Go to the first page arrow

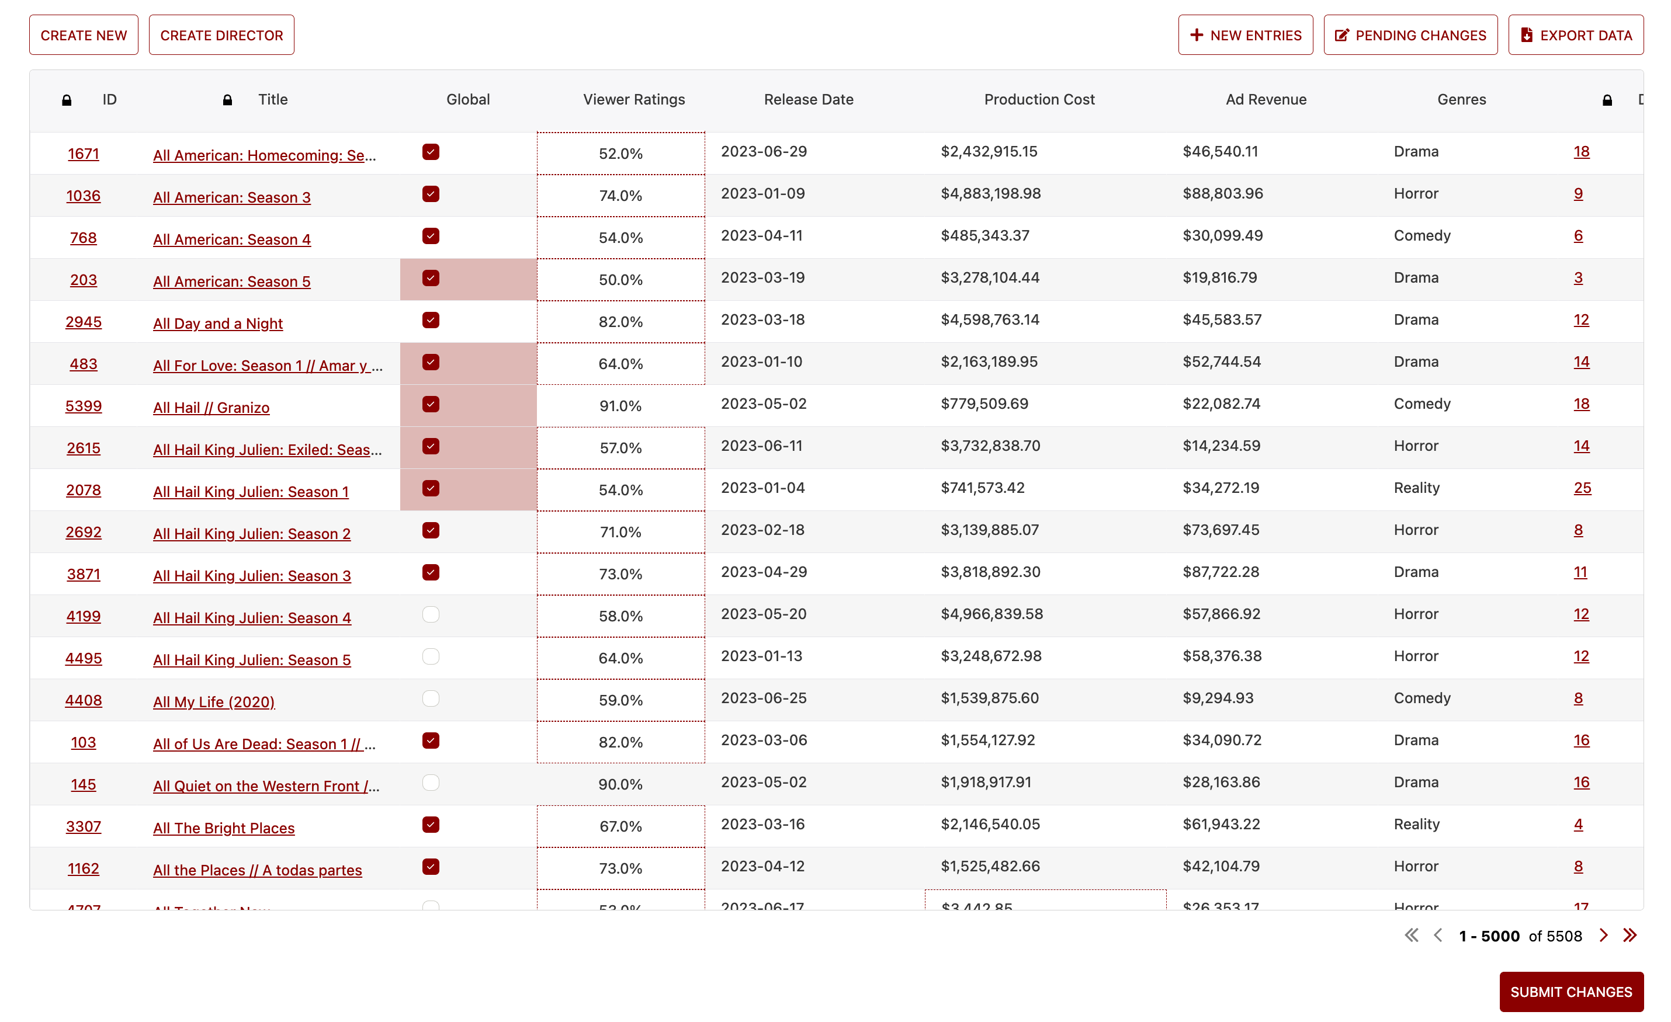tap(1411, 935)
